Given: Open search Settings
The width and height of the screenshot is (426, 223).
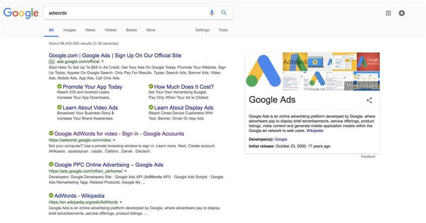Looking at the screenshot, I should pyautogui.click(x=202, y=30).
